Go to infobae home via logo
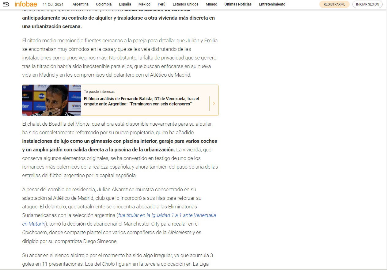 point(26,4)
